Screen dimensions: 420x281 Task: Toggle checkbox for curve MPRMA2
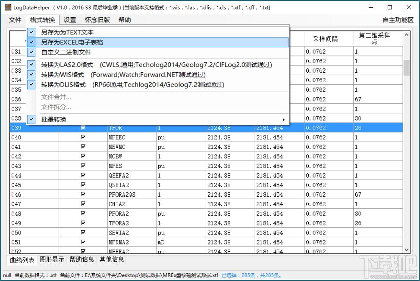click(x=83, y=242)
